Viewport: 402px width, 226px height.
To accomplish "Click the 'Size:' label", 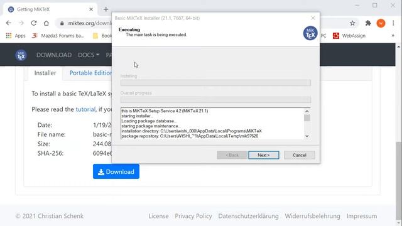I will (x=43, y=144).
